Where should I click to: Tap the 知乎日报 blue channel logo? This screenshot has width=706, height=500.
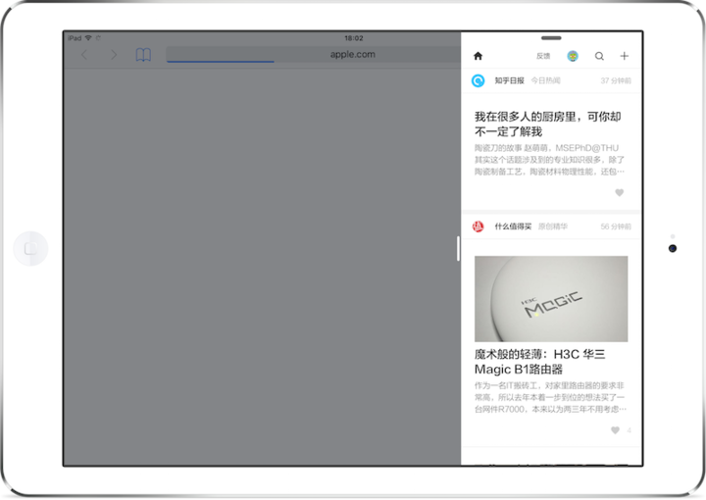(479, 80)
